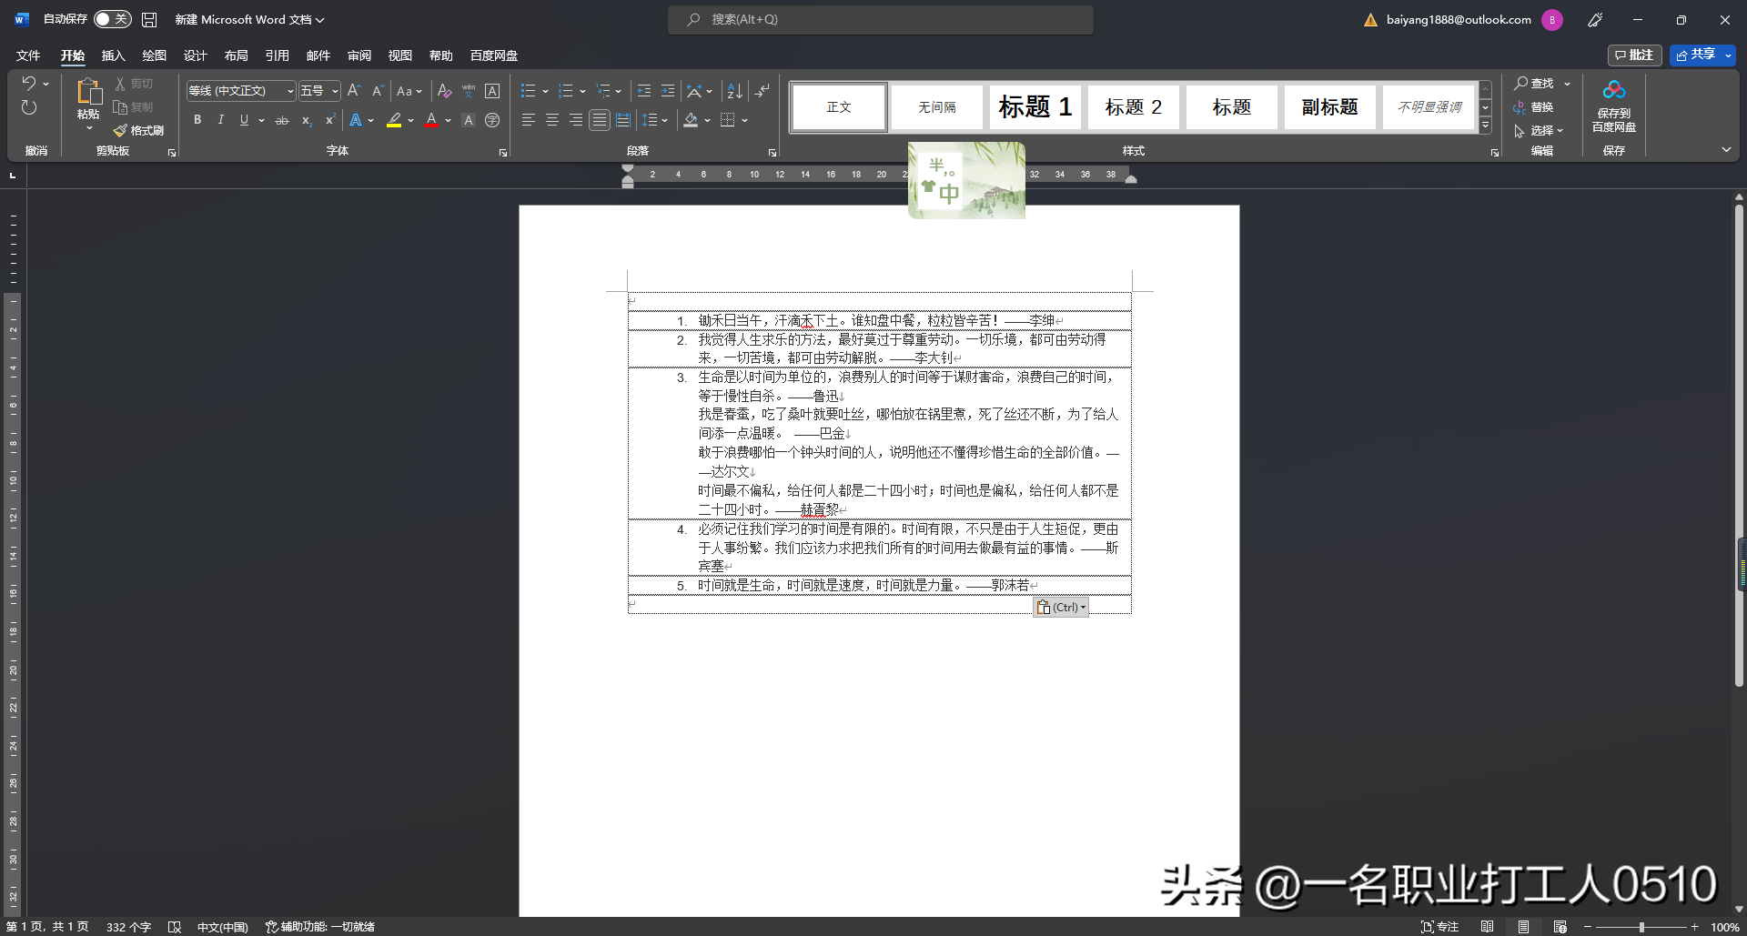This screenshot has height=936, width=1747.
Task: Toggle the AutoSave switch
Action: pyautogui.click(x=113, y=19)
